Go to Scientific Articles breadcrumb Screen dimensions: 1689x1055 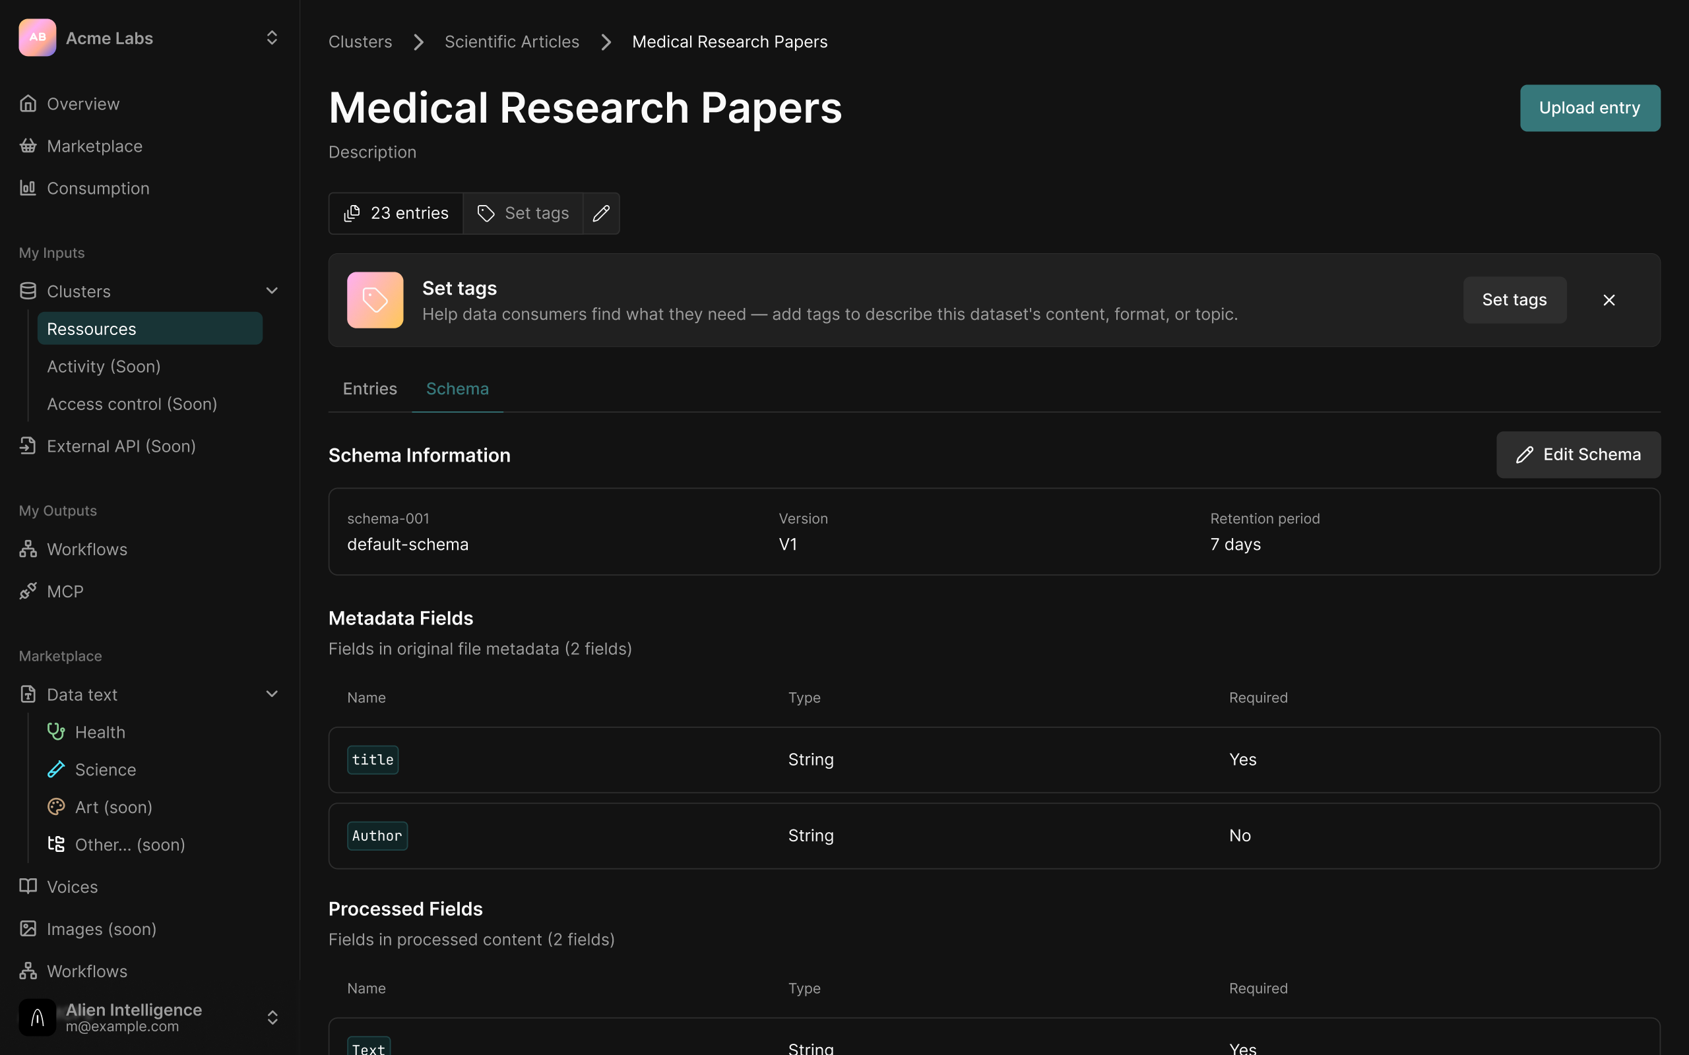[511, 42]
